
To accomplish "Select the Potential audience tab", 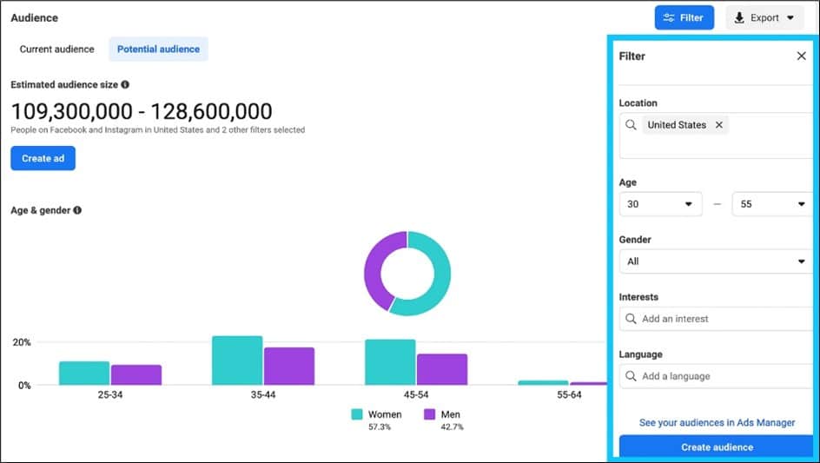I will coord(158,50).
